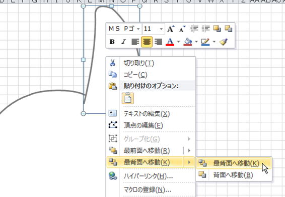
Task: Click the top-center sizing handle of shape
Action: pos(112,6)
